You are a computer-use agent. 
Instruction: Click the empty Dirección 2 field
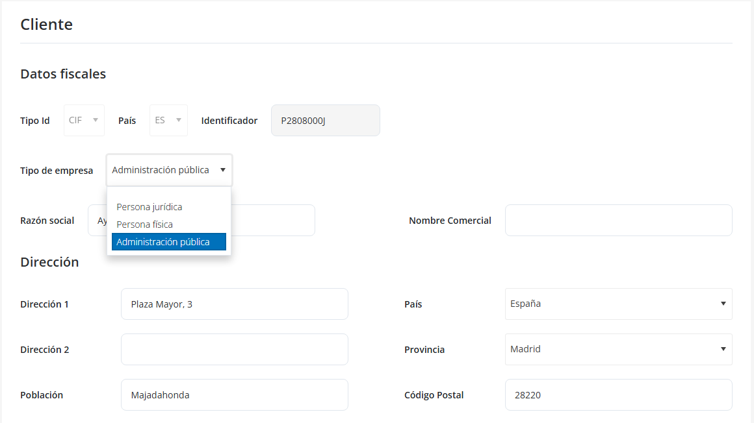click(235, 350)
